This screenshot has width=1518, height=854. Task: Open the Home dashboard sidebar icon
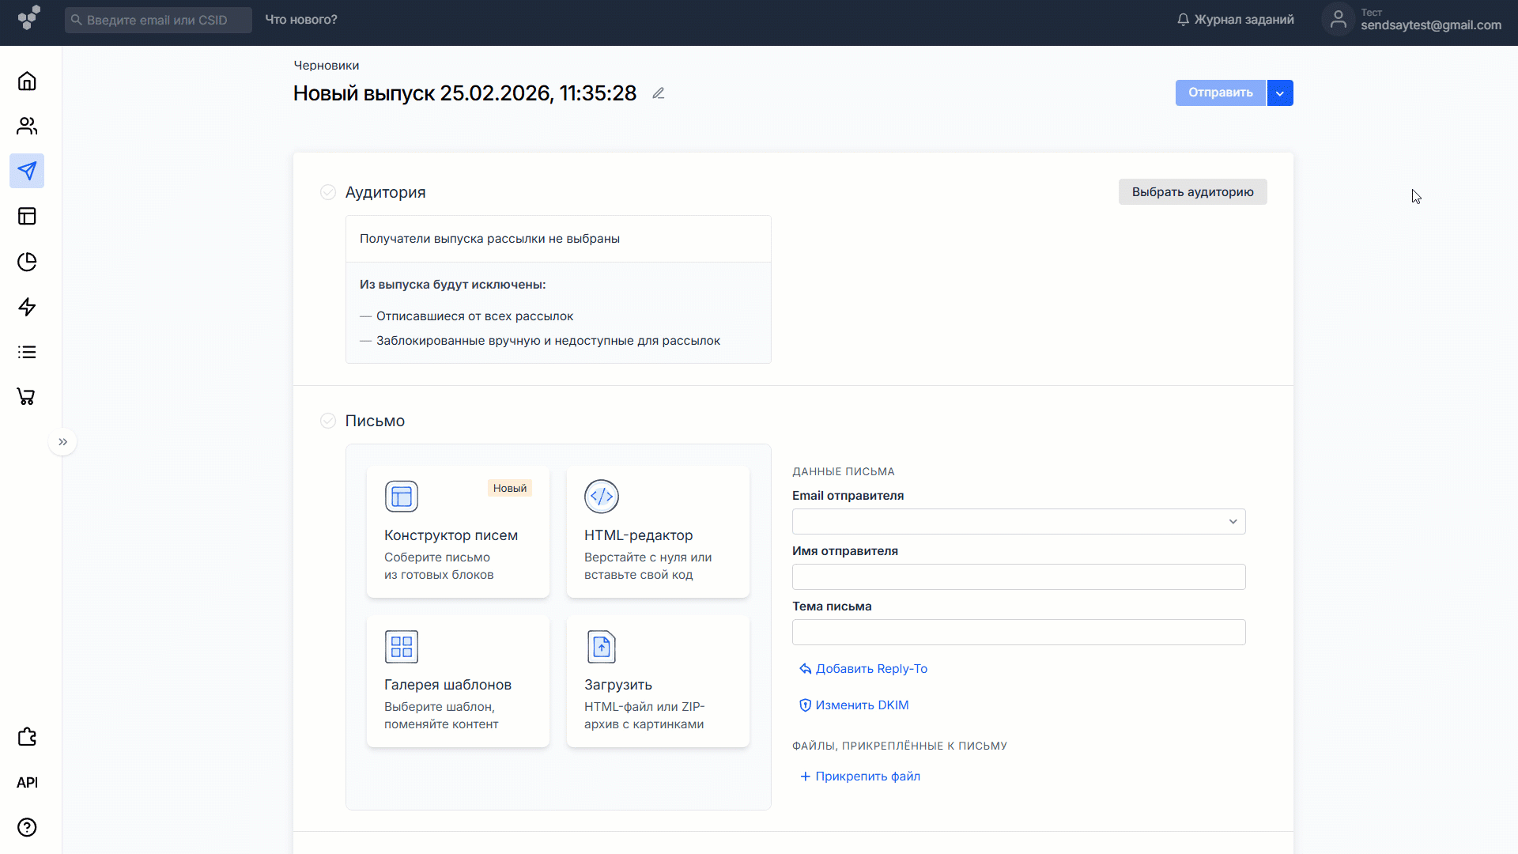pos(27,81)
